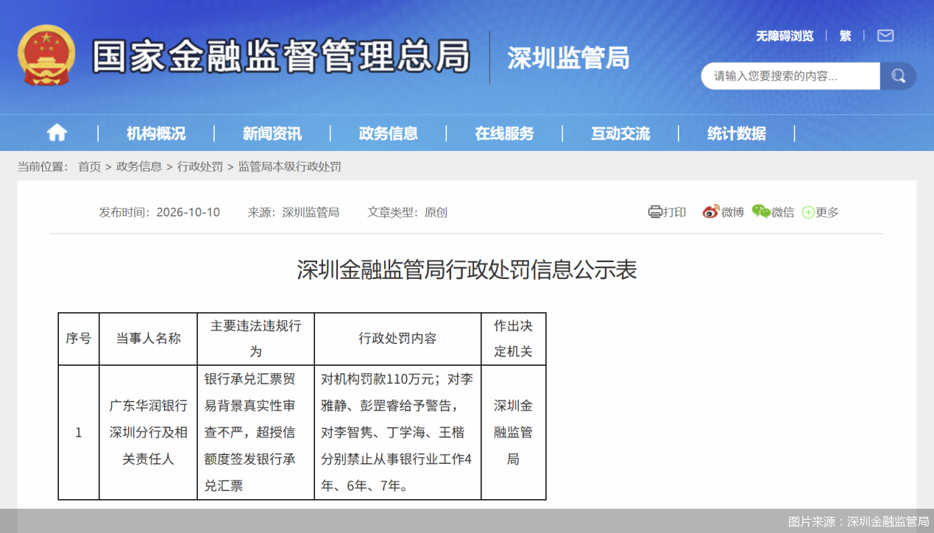Click the 对机构罚款110万元 penalty cell

pos(398,432)
